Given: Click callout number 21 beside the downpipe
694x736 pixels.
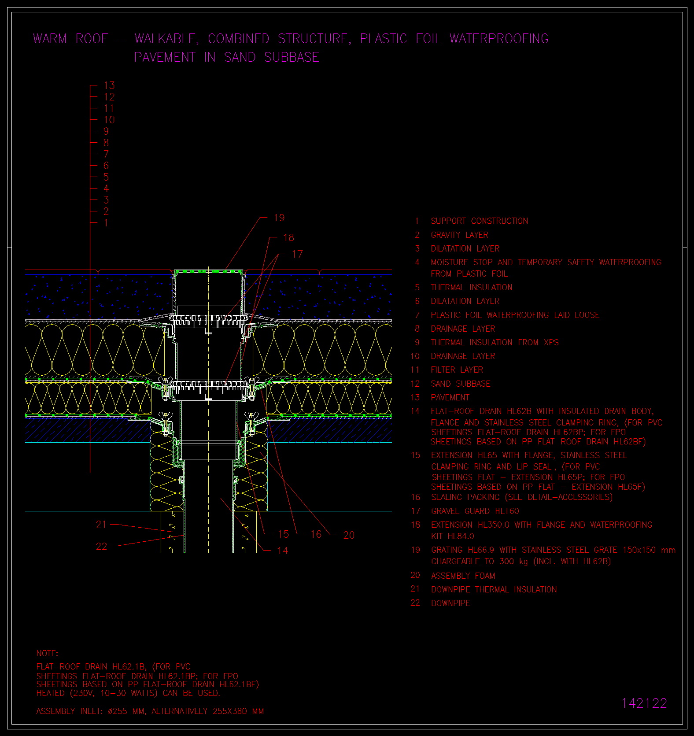Looking at the screenshot, I should [101, 525].
